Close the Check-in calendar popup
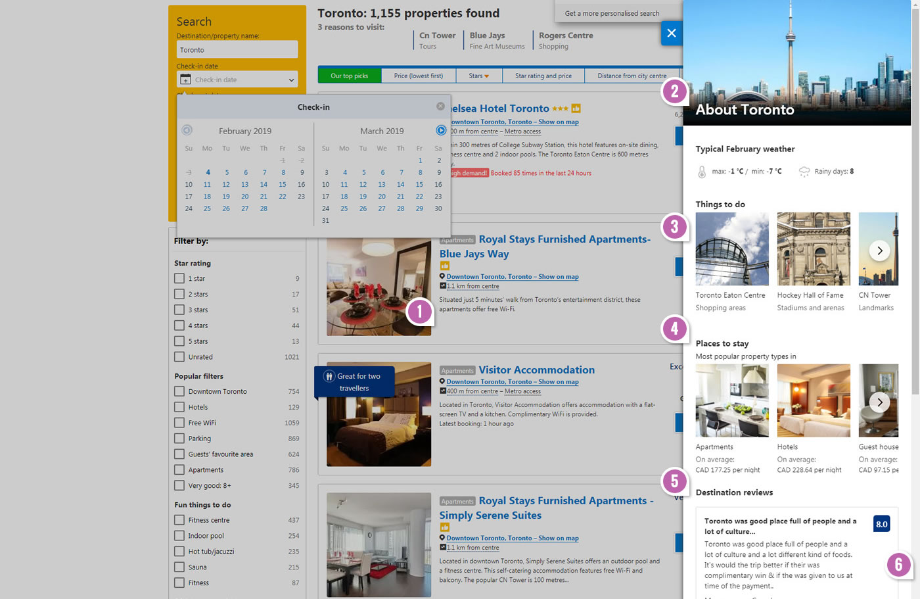The width and height of the screenshot is (920, 599). click(440, 107)
